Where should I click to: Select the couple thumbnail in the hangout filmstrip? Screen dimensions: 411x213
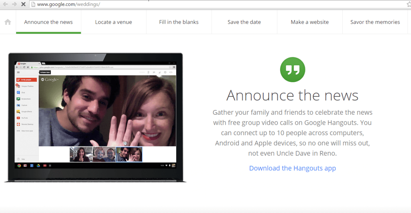pos(129,154)
